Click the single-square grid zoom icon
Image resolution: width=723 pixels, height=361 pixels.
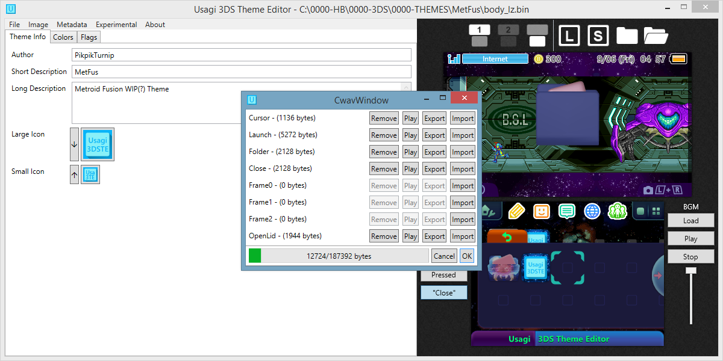pyautogui.click(x=641, y=211)
